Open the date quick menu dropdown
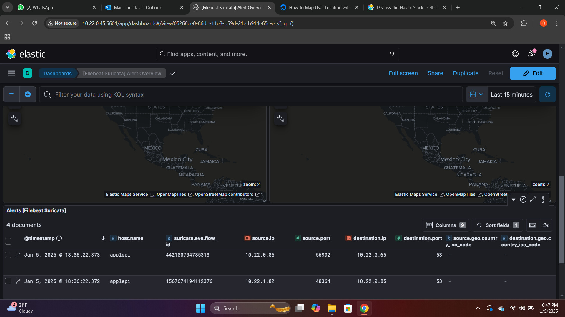 pyautogui.click(x=476, y=95)
